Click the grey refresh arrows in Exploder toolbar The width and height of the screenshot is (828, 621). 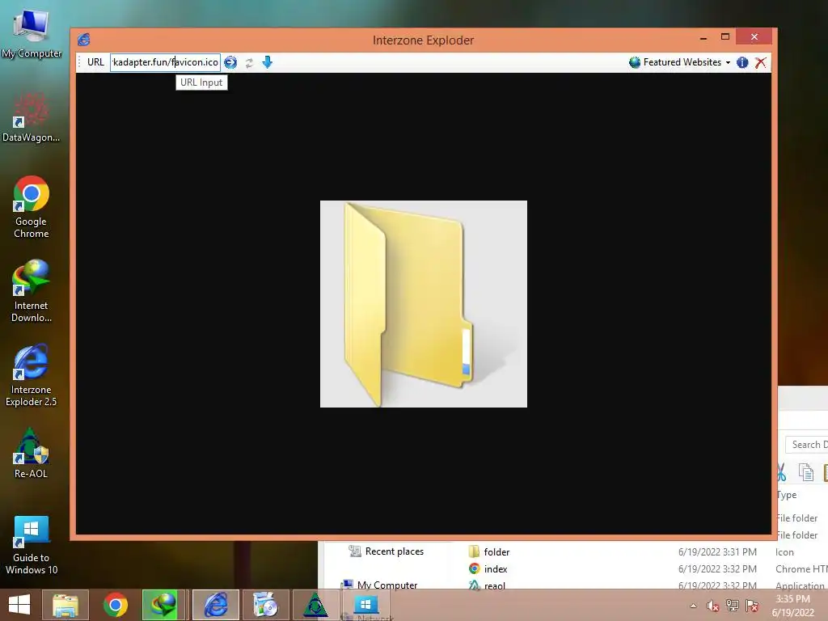coord(249,63)
